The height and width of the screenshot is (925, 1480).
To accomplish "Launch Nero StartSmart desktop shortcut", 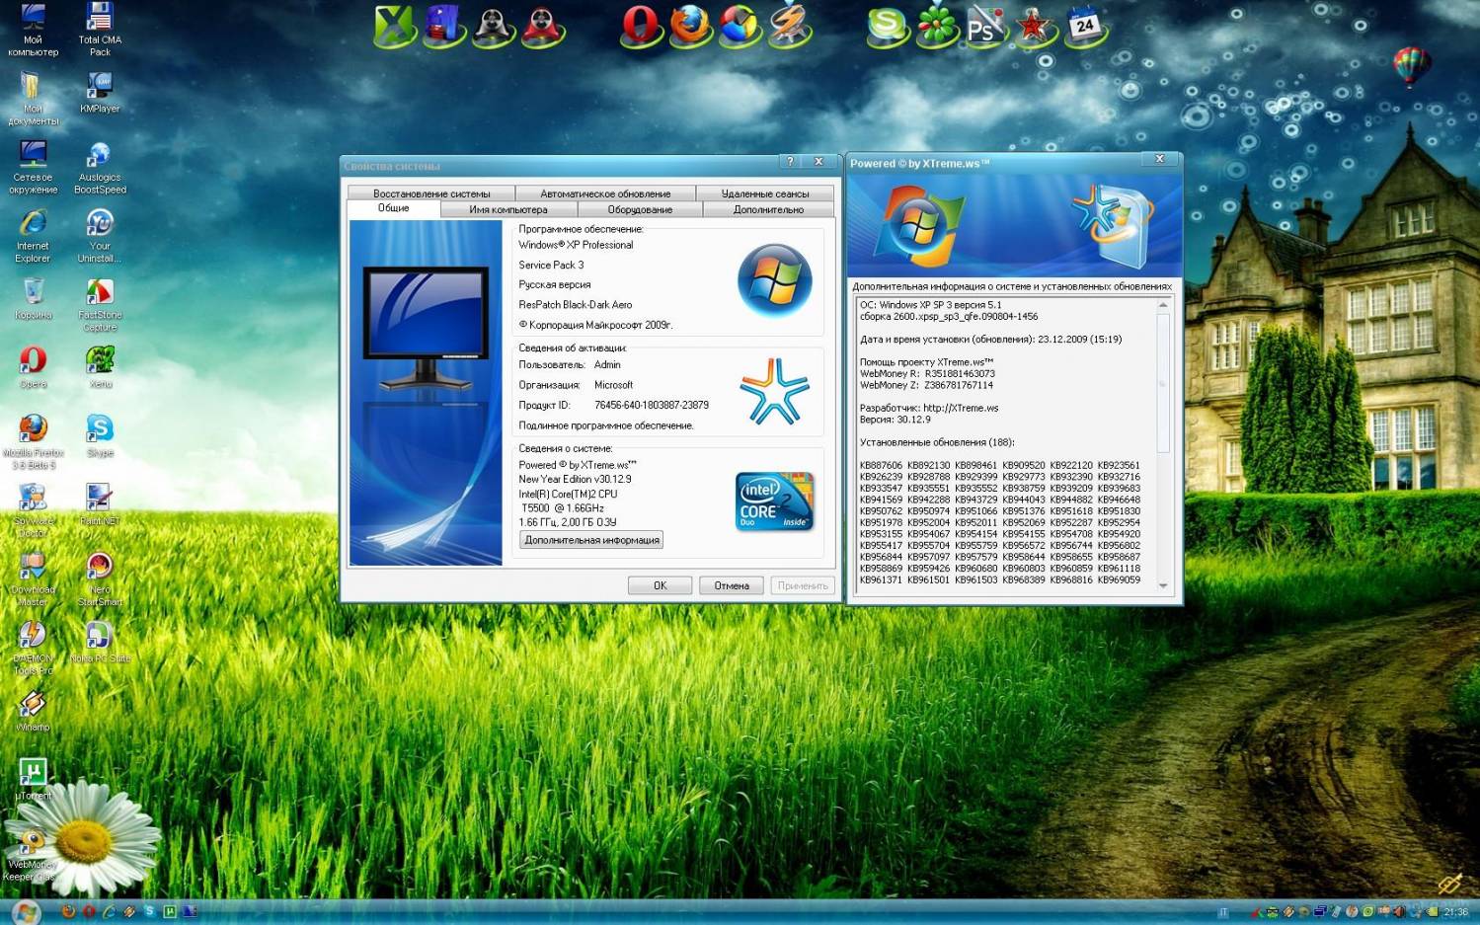I will pos(100,578).
